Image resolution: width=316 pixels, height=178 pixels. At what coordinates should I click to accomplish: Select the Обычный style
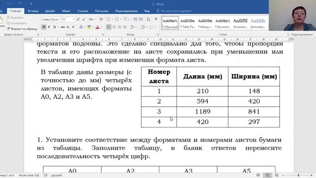(x=170, y=23)
